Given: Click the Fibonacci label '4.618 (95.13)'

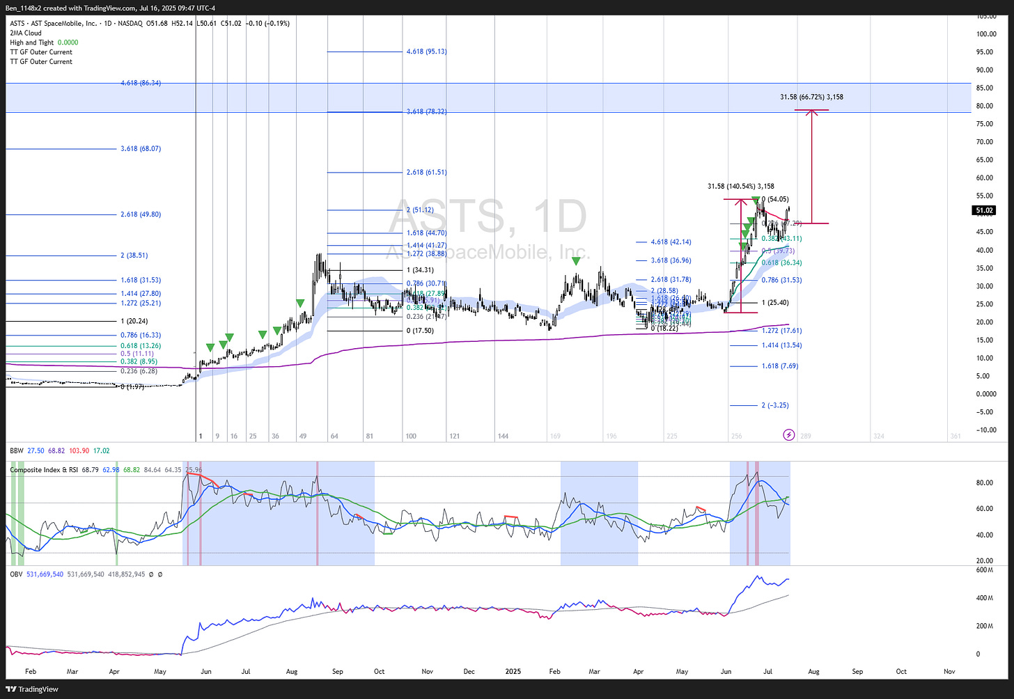Looking at the screenshot, I should (426, 52).
